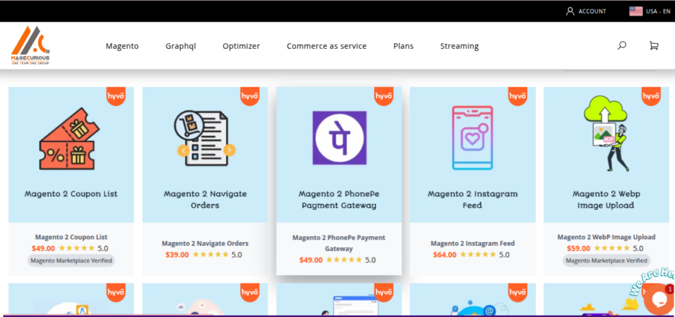Click the PhonePe logo image
675x317 pixels.
tap(339, 137)
